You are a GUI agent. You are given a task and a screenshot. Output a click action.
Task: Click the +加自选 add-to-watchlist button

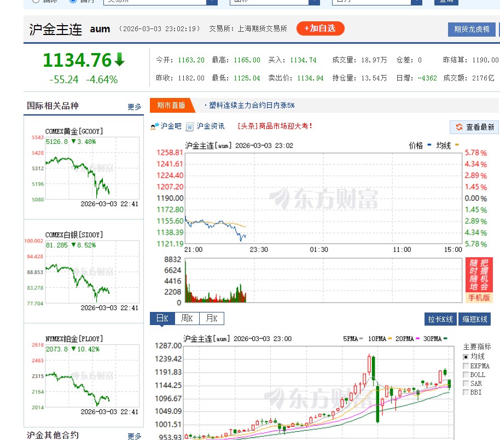tap(320, 28)
